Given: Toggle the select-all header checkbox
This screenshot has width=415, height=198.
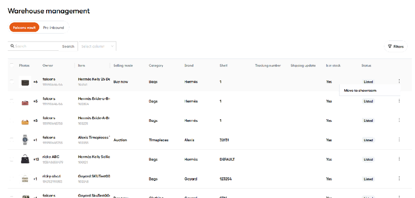Looking at the screenshot, I should (x=11, y=65).
